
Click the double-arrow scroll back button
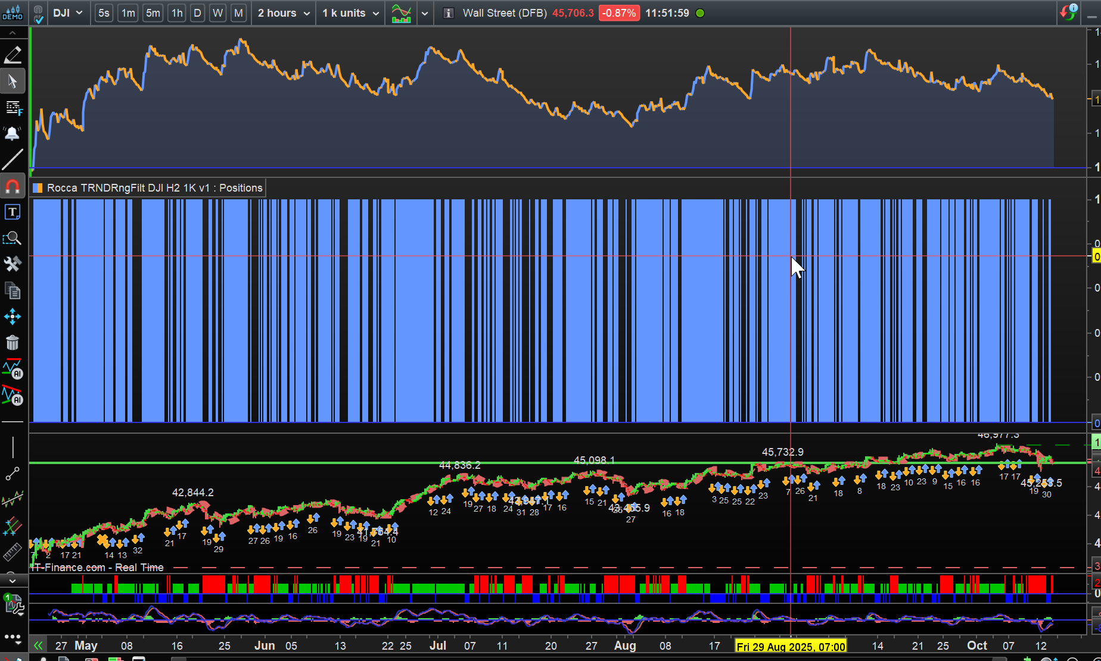[38, 646]
